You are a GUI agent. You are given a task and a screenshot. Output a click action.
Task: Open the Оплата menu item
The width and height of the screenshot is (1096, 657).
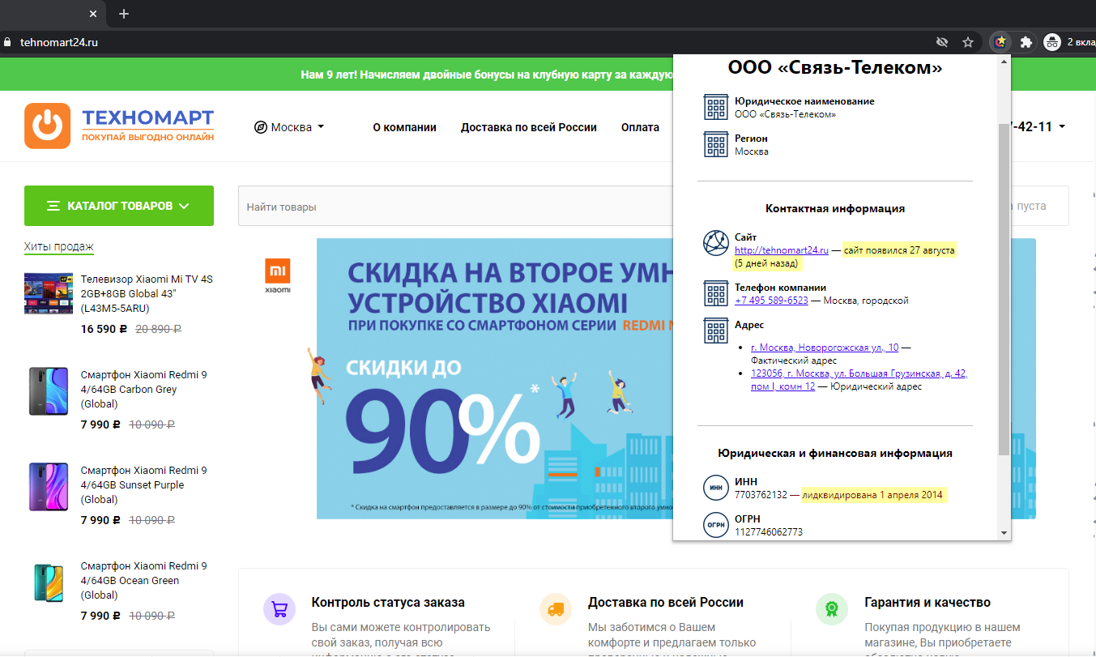tap(640, 127)
